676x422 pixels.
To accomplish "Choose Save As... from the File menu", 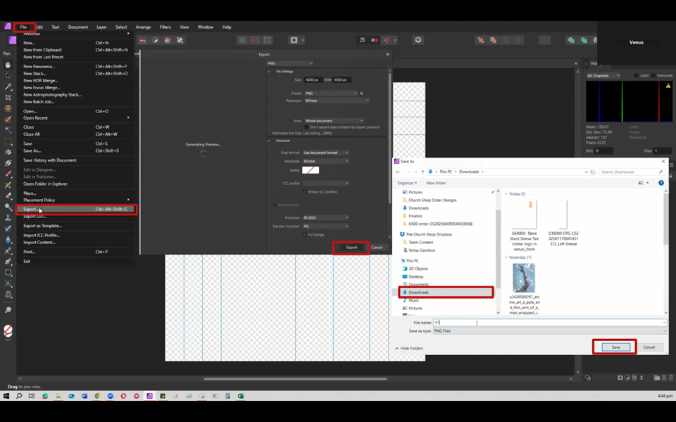I will [32, 151].
